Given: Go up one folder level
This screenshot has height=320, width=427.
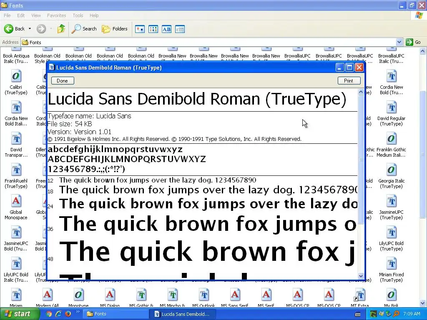Looking at the screenshot, I should coord(61,29).
